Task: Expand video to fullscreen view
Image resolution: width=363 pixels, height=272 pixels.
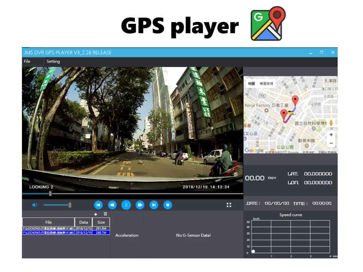Action: 229,205
